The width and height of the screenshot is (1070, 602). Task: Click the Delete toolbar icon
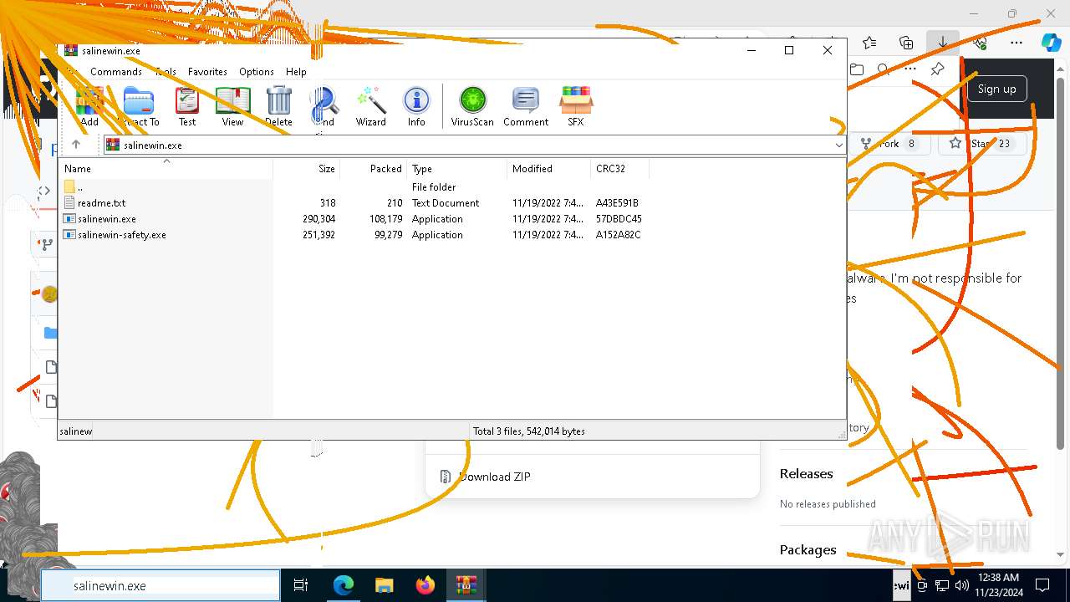pyautogui.click(x=278, y=106)
